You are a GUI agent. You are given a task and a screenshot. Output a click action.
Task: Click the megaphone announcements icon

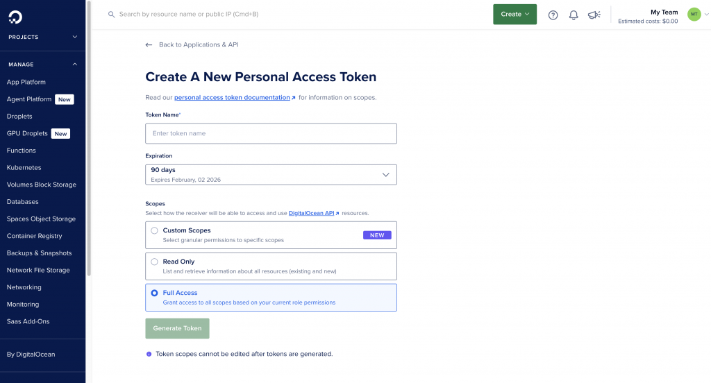pos(594,15)
